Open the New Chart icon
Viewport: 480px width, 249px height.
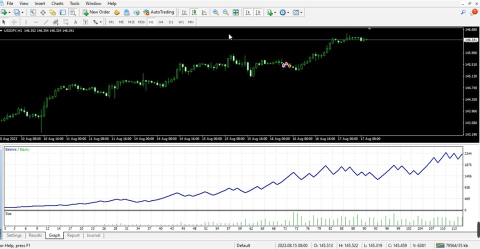click(4, 12)
